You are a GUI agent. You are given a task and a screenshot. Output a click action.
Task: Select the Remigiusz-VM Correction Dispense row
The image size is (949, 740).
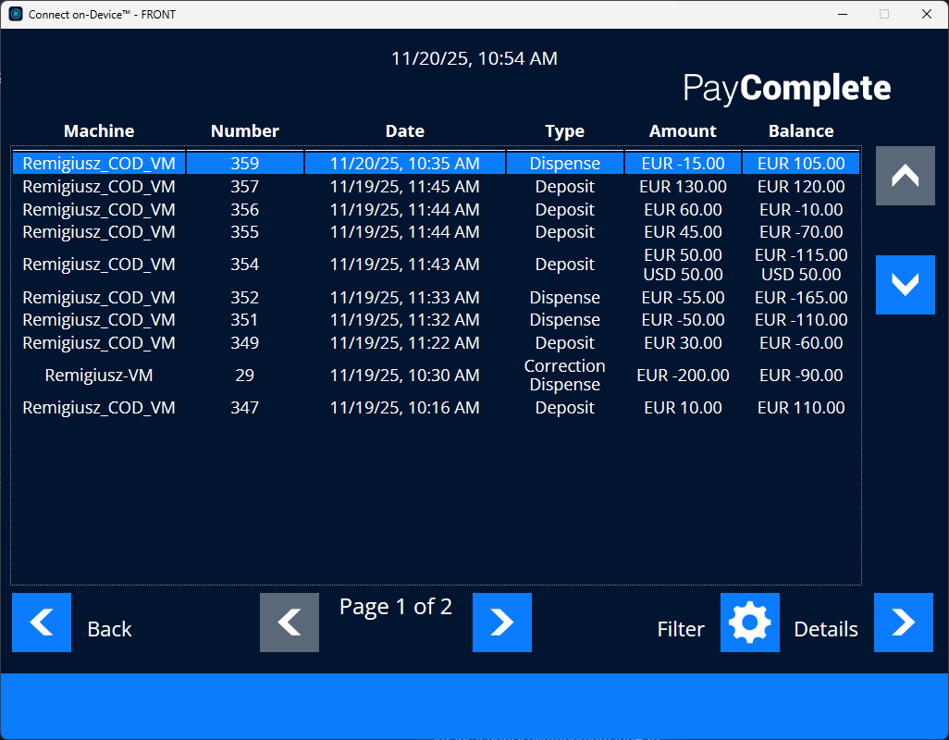click(x=404, y=375)
